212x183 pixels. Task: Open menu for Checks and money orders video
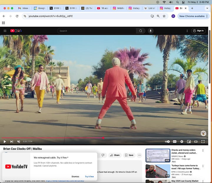(203, 150)
